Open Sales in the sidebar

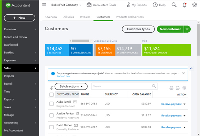[x=21, y=68]
